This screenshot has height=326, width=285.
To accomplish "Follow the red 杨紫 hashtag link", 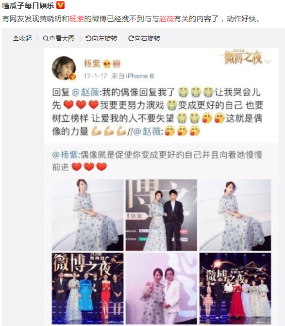I will pyautogui.click(x=77, y=19).
